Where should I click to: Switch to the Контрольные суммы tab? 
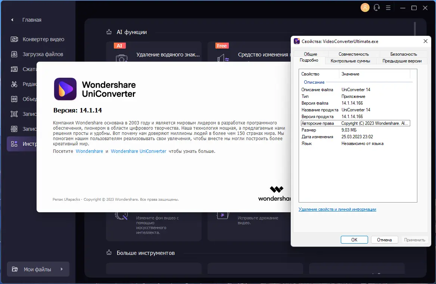click(350, 61)
